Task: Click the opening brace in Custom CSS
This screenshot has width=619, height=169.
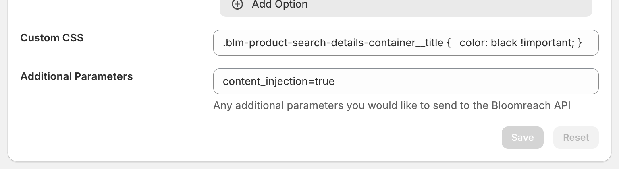Action: pyautogui.click(x=449, y=43)
